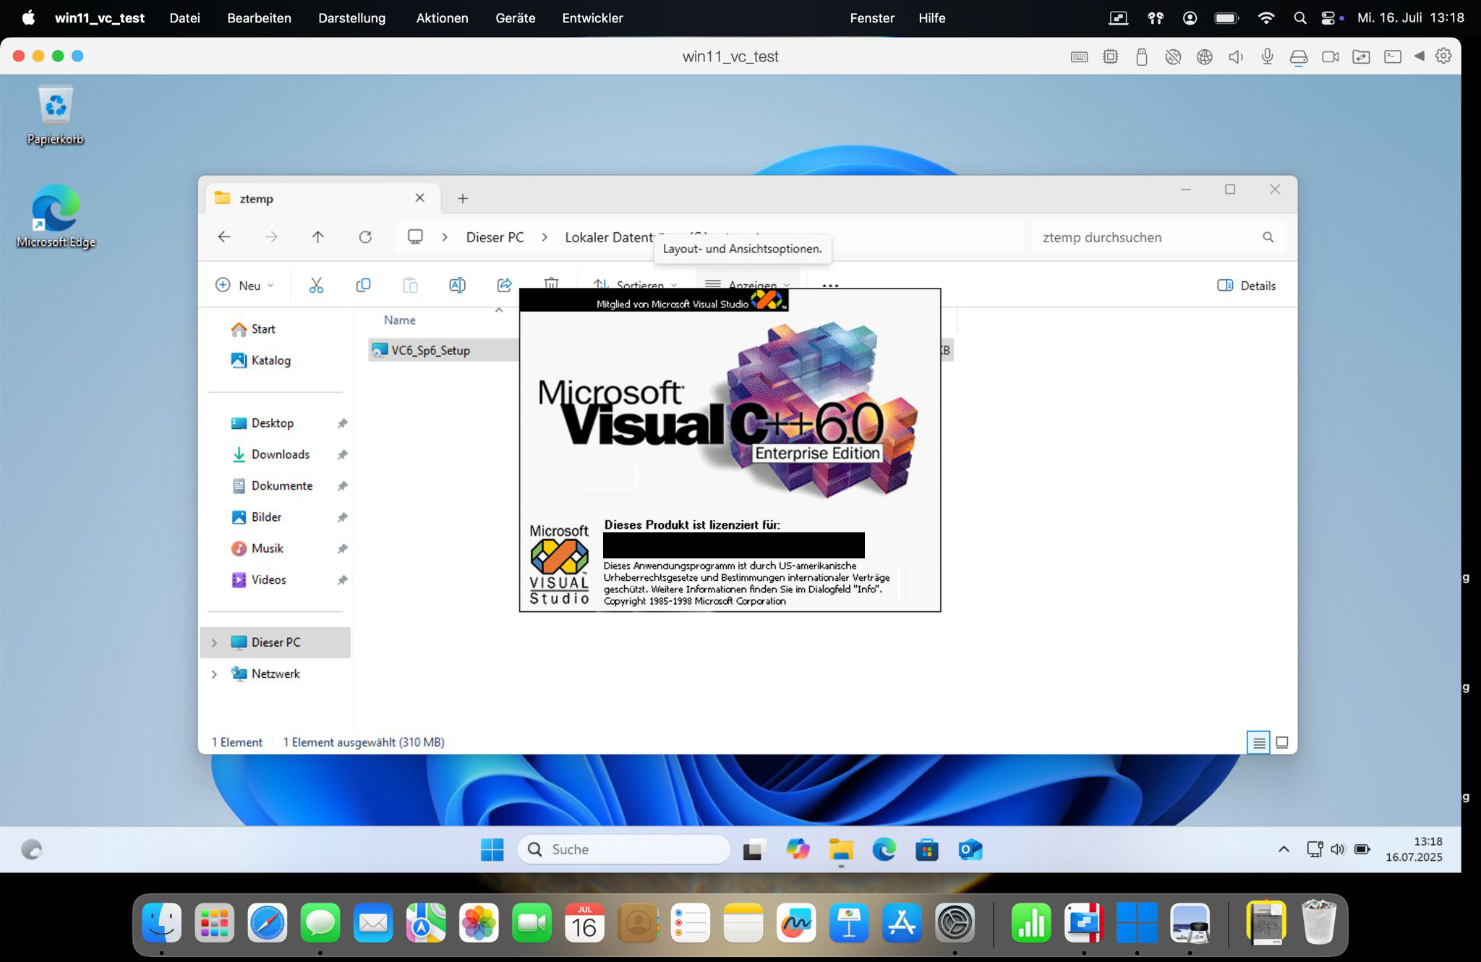Open Microsoft Edge on the taskbar
This screenshot has width=1481, height=962.
884,849
